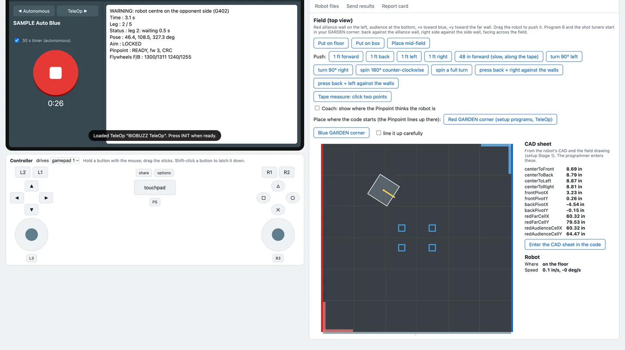This screenshot has width=625, height=350.
Task: Select Red GARDEN corner start position
Action: click(500, 119)
